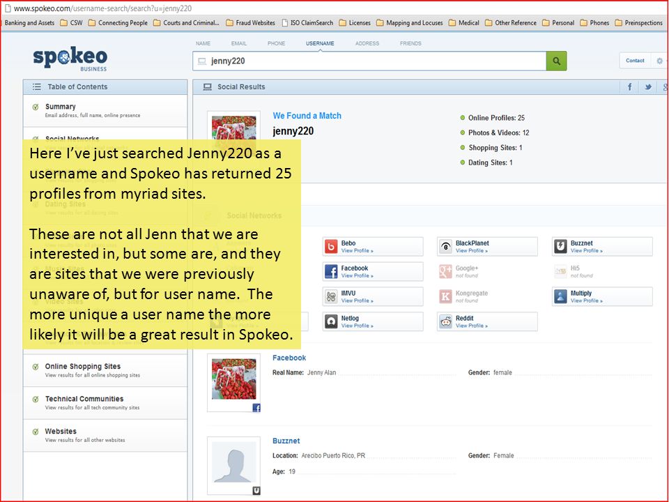Click the Facebook result strawberry photo
The width and height of the screenshot is (669, 502).
click(234, 379)
